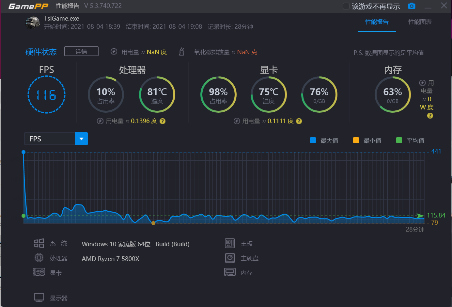Click the 记录时长: 28分钟 text

pos(230,26)
